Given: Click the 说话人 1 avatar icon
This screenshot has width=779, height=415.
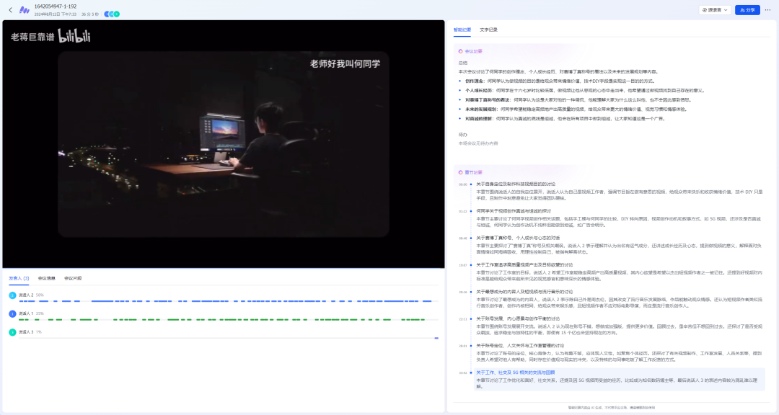Looking at the screenshot, I should point(12,313).
